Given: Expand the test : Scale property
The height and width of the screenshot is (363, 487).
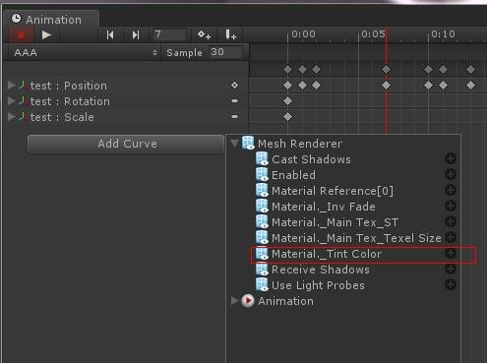Looking at the screenshot, I should pyautogui.click(x=12, y=117).
